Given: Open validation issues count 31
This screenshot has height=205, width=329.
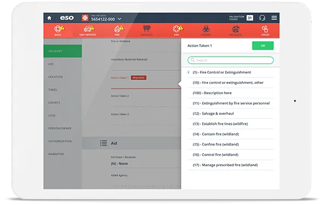Looking at the screenshot, I should pyautogui.click(x=250, y=18).
